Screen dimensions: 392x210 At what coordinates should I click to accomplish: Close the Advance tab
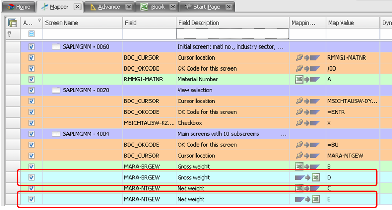click(x=129, y=7)
